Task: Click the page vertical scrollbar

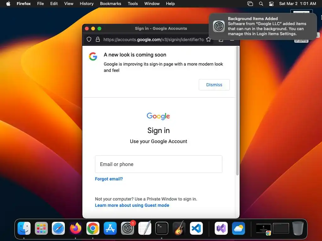Action: [237, 111]
